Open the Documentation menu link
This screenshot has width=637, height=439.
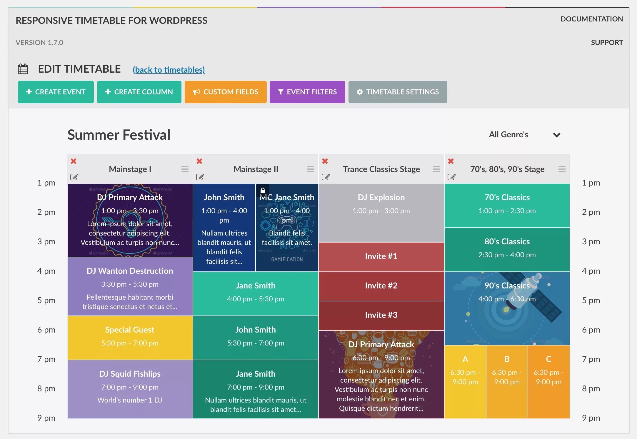[591, 19]
